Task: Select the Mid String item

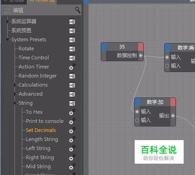Action: [x=38, y=166]
